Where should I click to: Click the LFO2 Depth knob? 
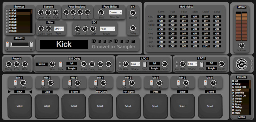coord(221,64)
